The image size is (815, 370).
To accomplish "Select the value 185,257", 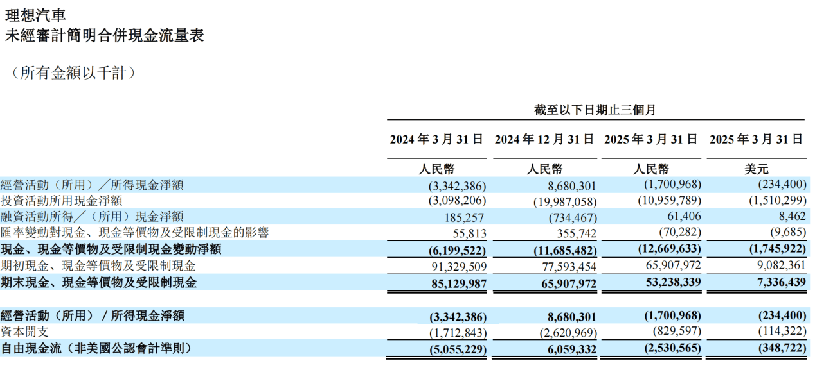I will tap(463, 218).
